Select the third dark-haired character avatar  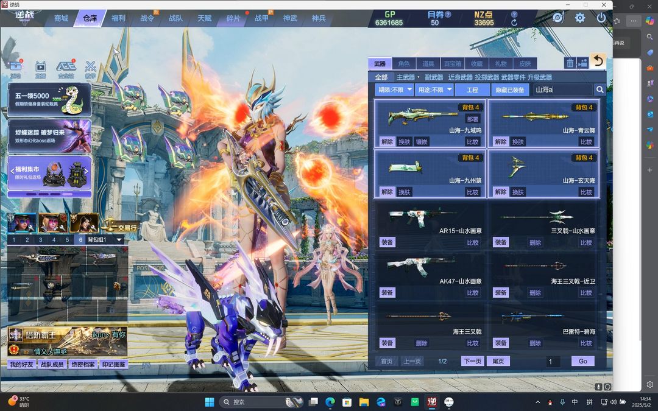click(x=84, y=222)
